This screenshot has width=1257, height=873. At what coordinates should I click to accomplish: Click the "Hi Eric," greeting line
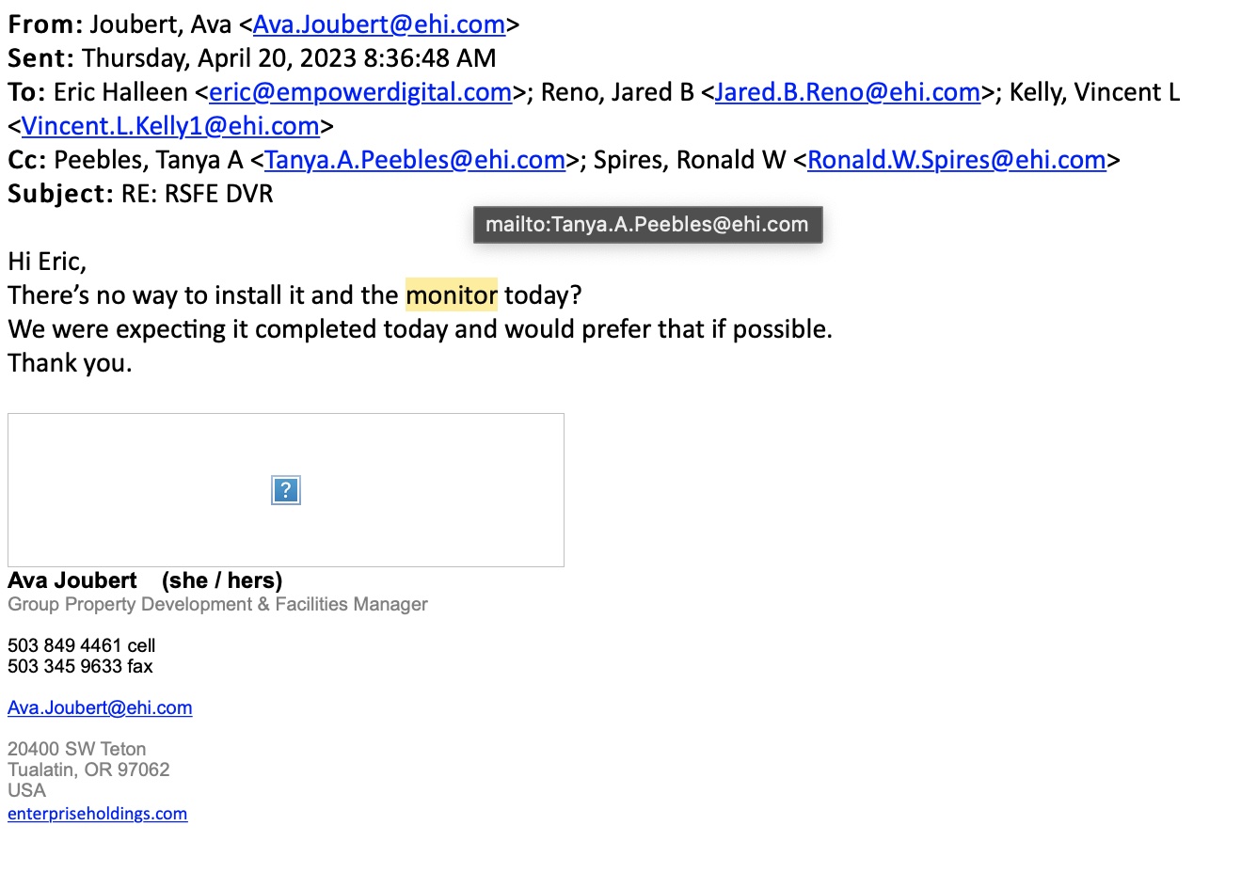coord(47,262)
